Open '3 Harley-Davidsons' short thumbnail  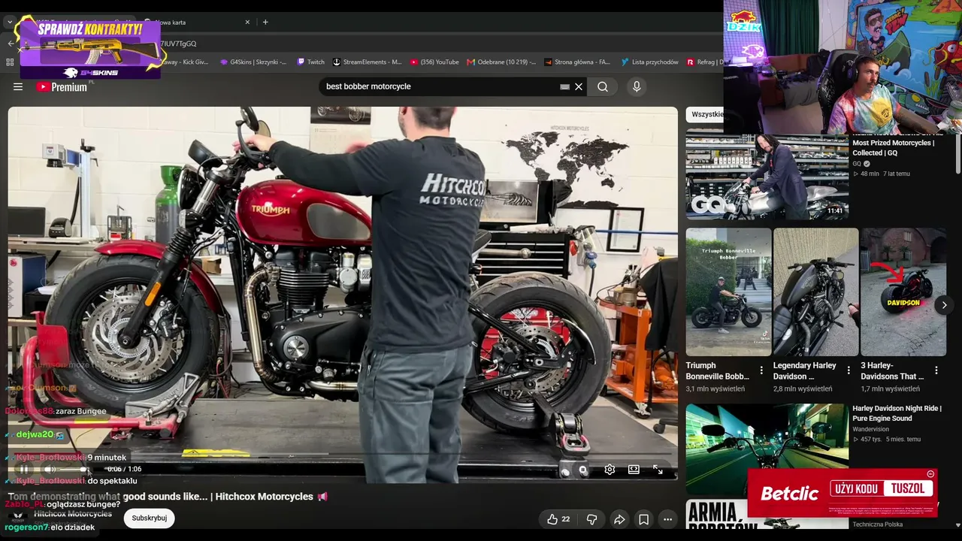click(903, 292)
